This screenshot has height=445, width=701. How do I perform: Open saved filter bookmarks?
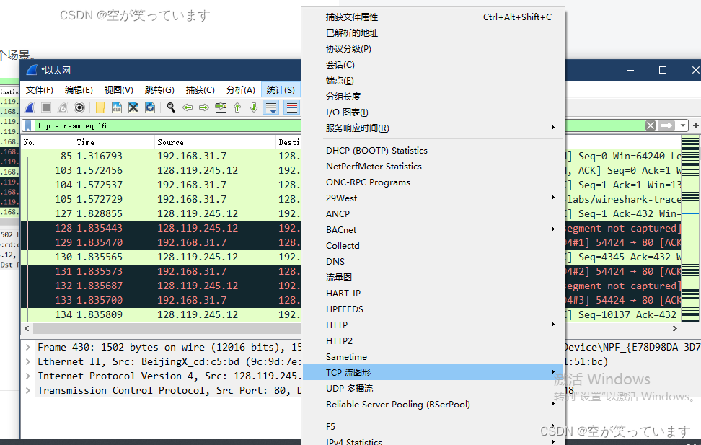pyautogui.click(x=30, y=125)
